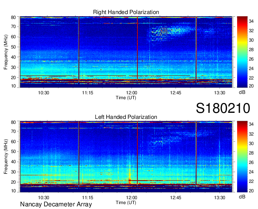Viewport: 258px width, 209px height.
Task: Click the 60 MHz tick label on right-handed plot
Action: [x=13, y=37]
